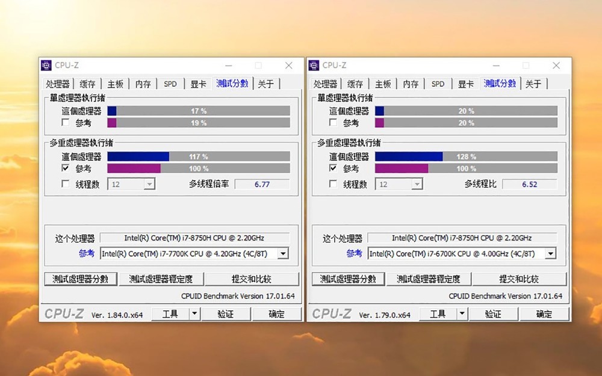Minimize the left CPU-Z window
This screenshot has width=602, height=376.
pos(228,66)
